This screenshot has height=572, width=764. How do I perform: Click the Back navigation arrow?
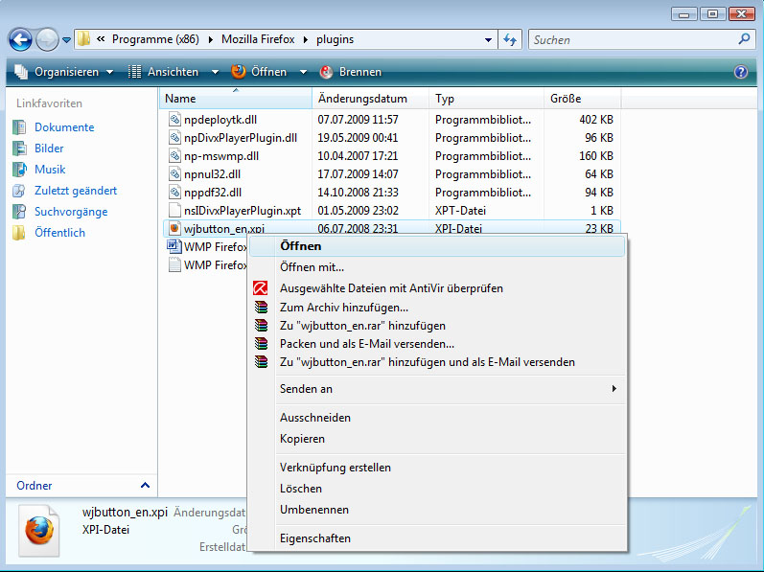point(20,40)
